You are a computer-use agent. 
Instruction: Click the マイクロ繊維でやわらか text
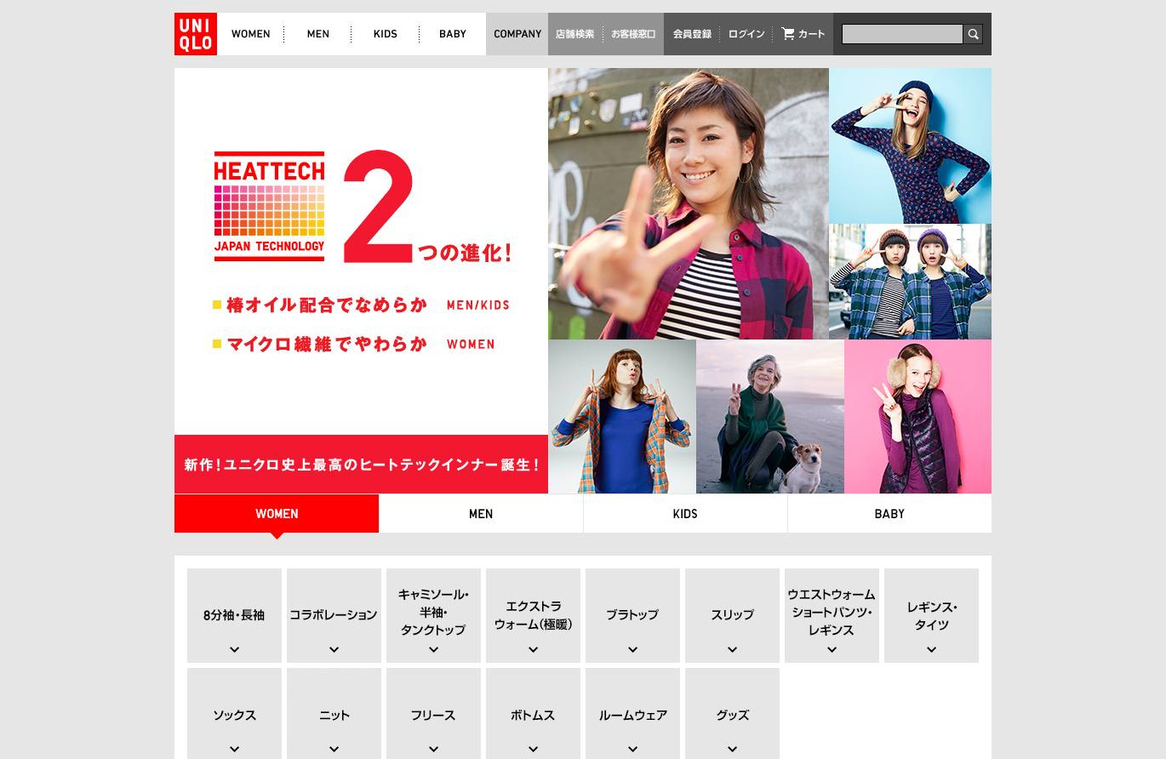327,344
